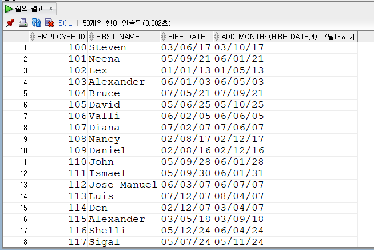Screen dimensions: 374x250
Task: Click the rows fetched status text
Action: point(126,23)
